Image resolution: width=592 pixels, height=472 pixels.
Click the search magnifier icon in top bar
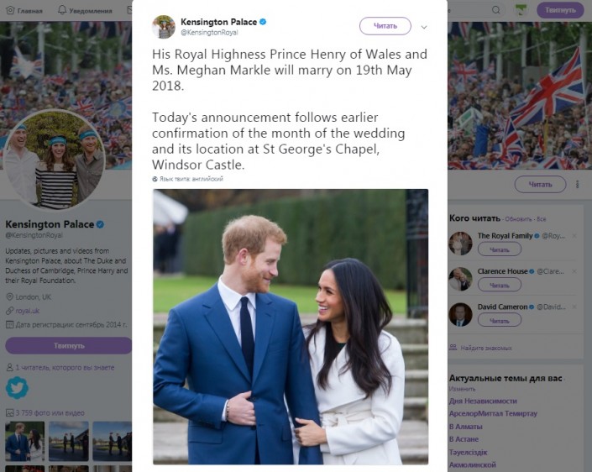click(497, 11)
